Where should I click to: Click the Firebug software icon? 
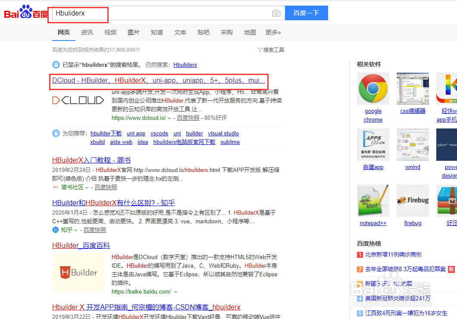(x=413, y=200)
